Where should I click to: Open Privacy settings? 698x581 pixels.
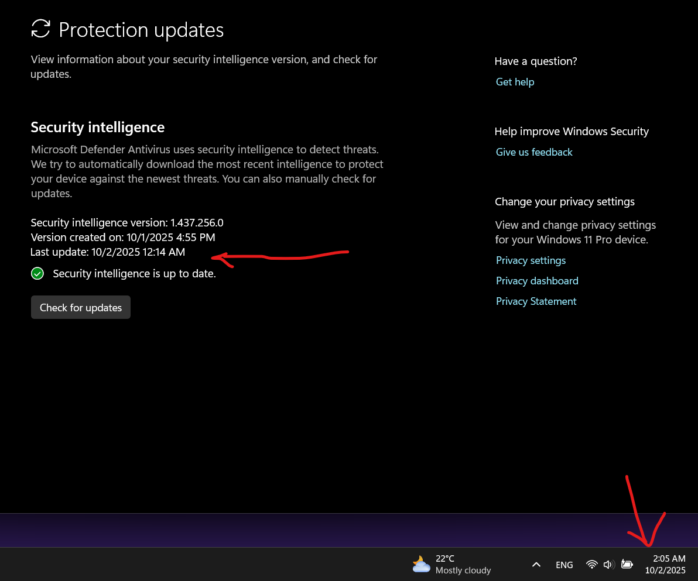tap(531, 260)
